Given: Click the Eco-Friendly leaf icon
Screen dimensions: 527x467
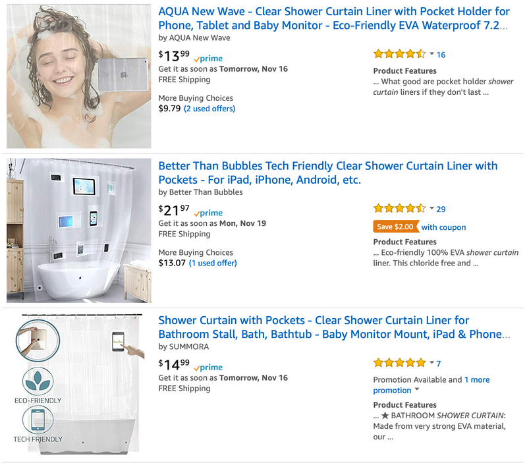Looking at the screenshot, I should (42, 380).
